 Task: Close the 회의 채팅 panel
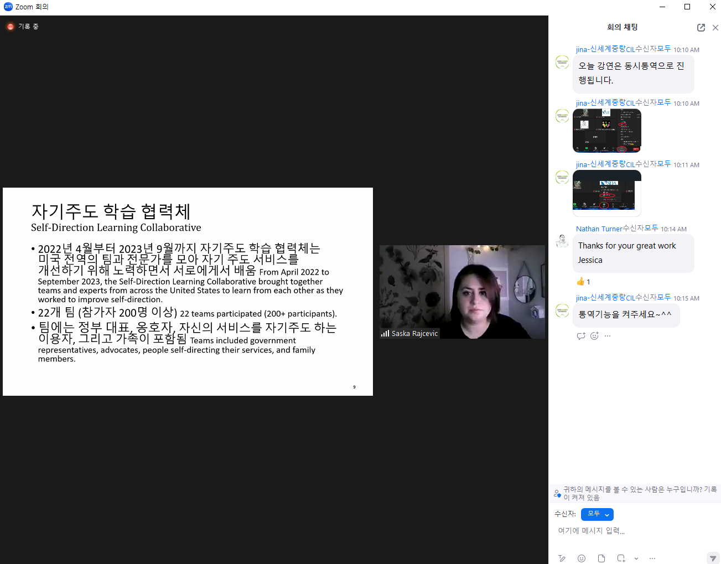pos(715,28)
